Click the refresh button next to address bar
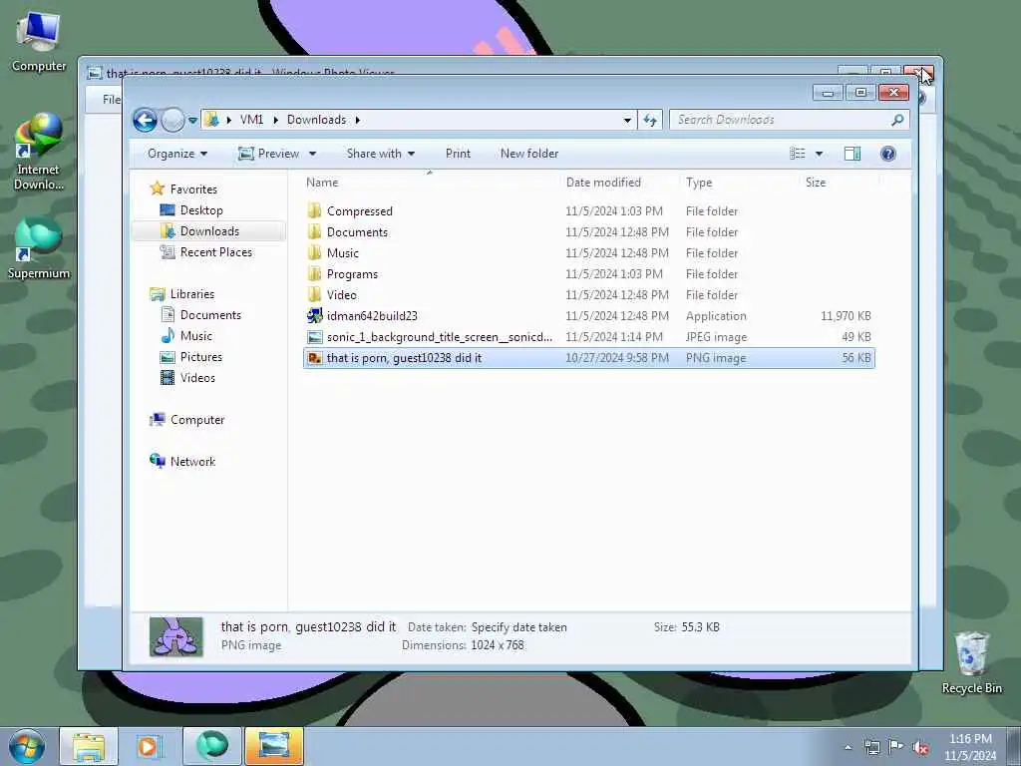 [650, 120]
